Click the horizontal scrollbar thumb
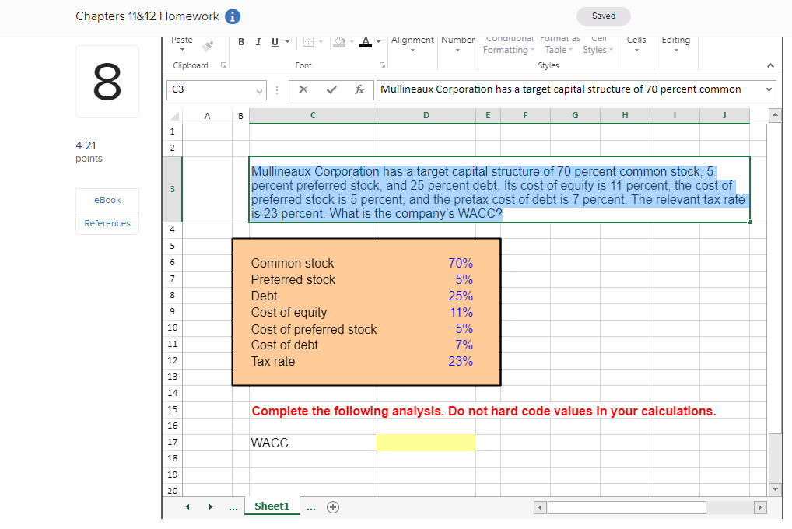The height and width of the screenshot is (529, 792). 627,507
